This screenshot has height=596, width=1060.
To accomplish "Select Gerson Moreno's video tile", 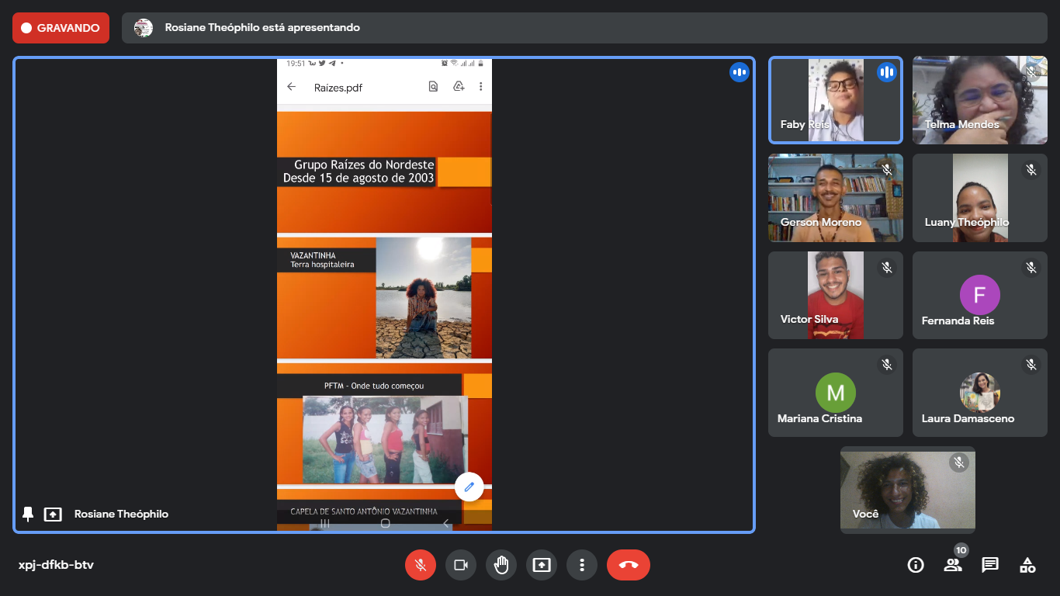I will coord(835,198).
